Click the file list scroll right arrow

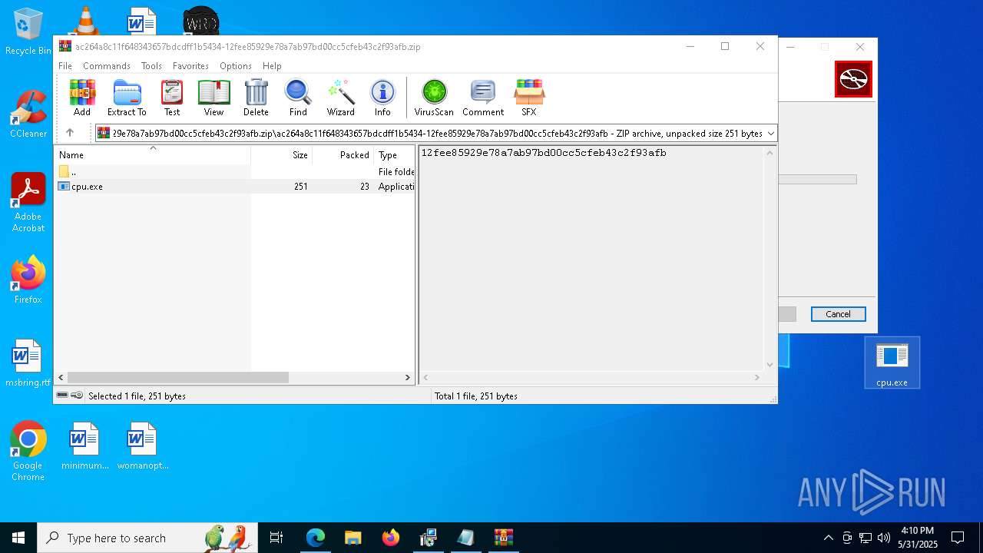click(408, 378)
